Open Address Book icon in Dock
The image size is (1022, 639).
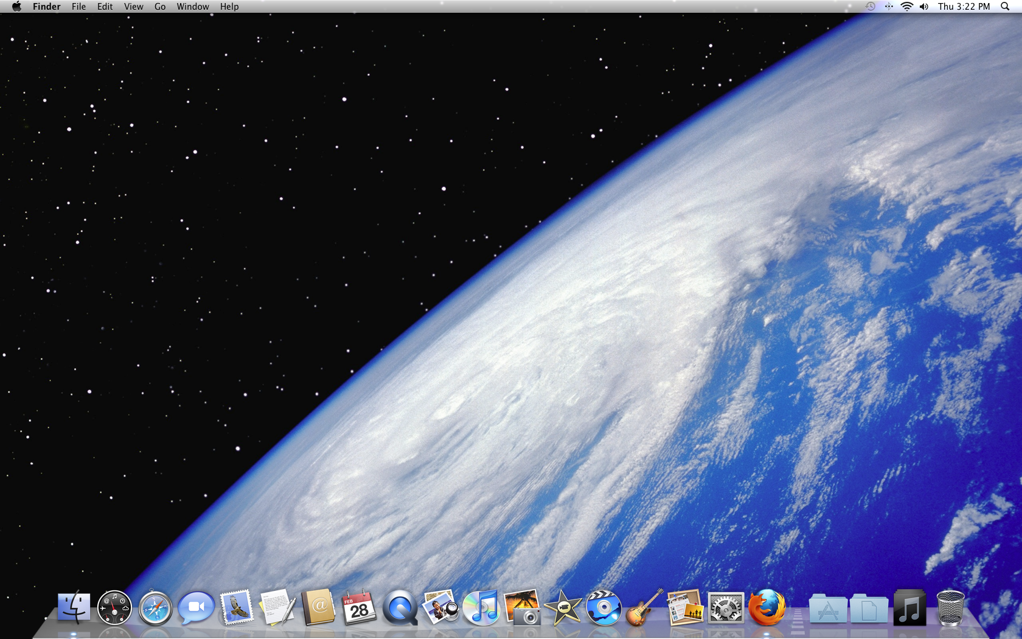coord(318,607)
